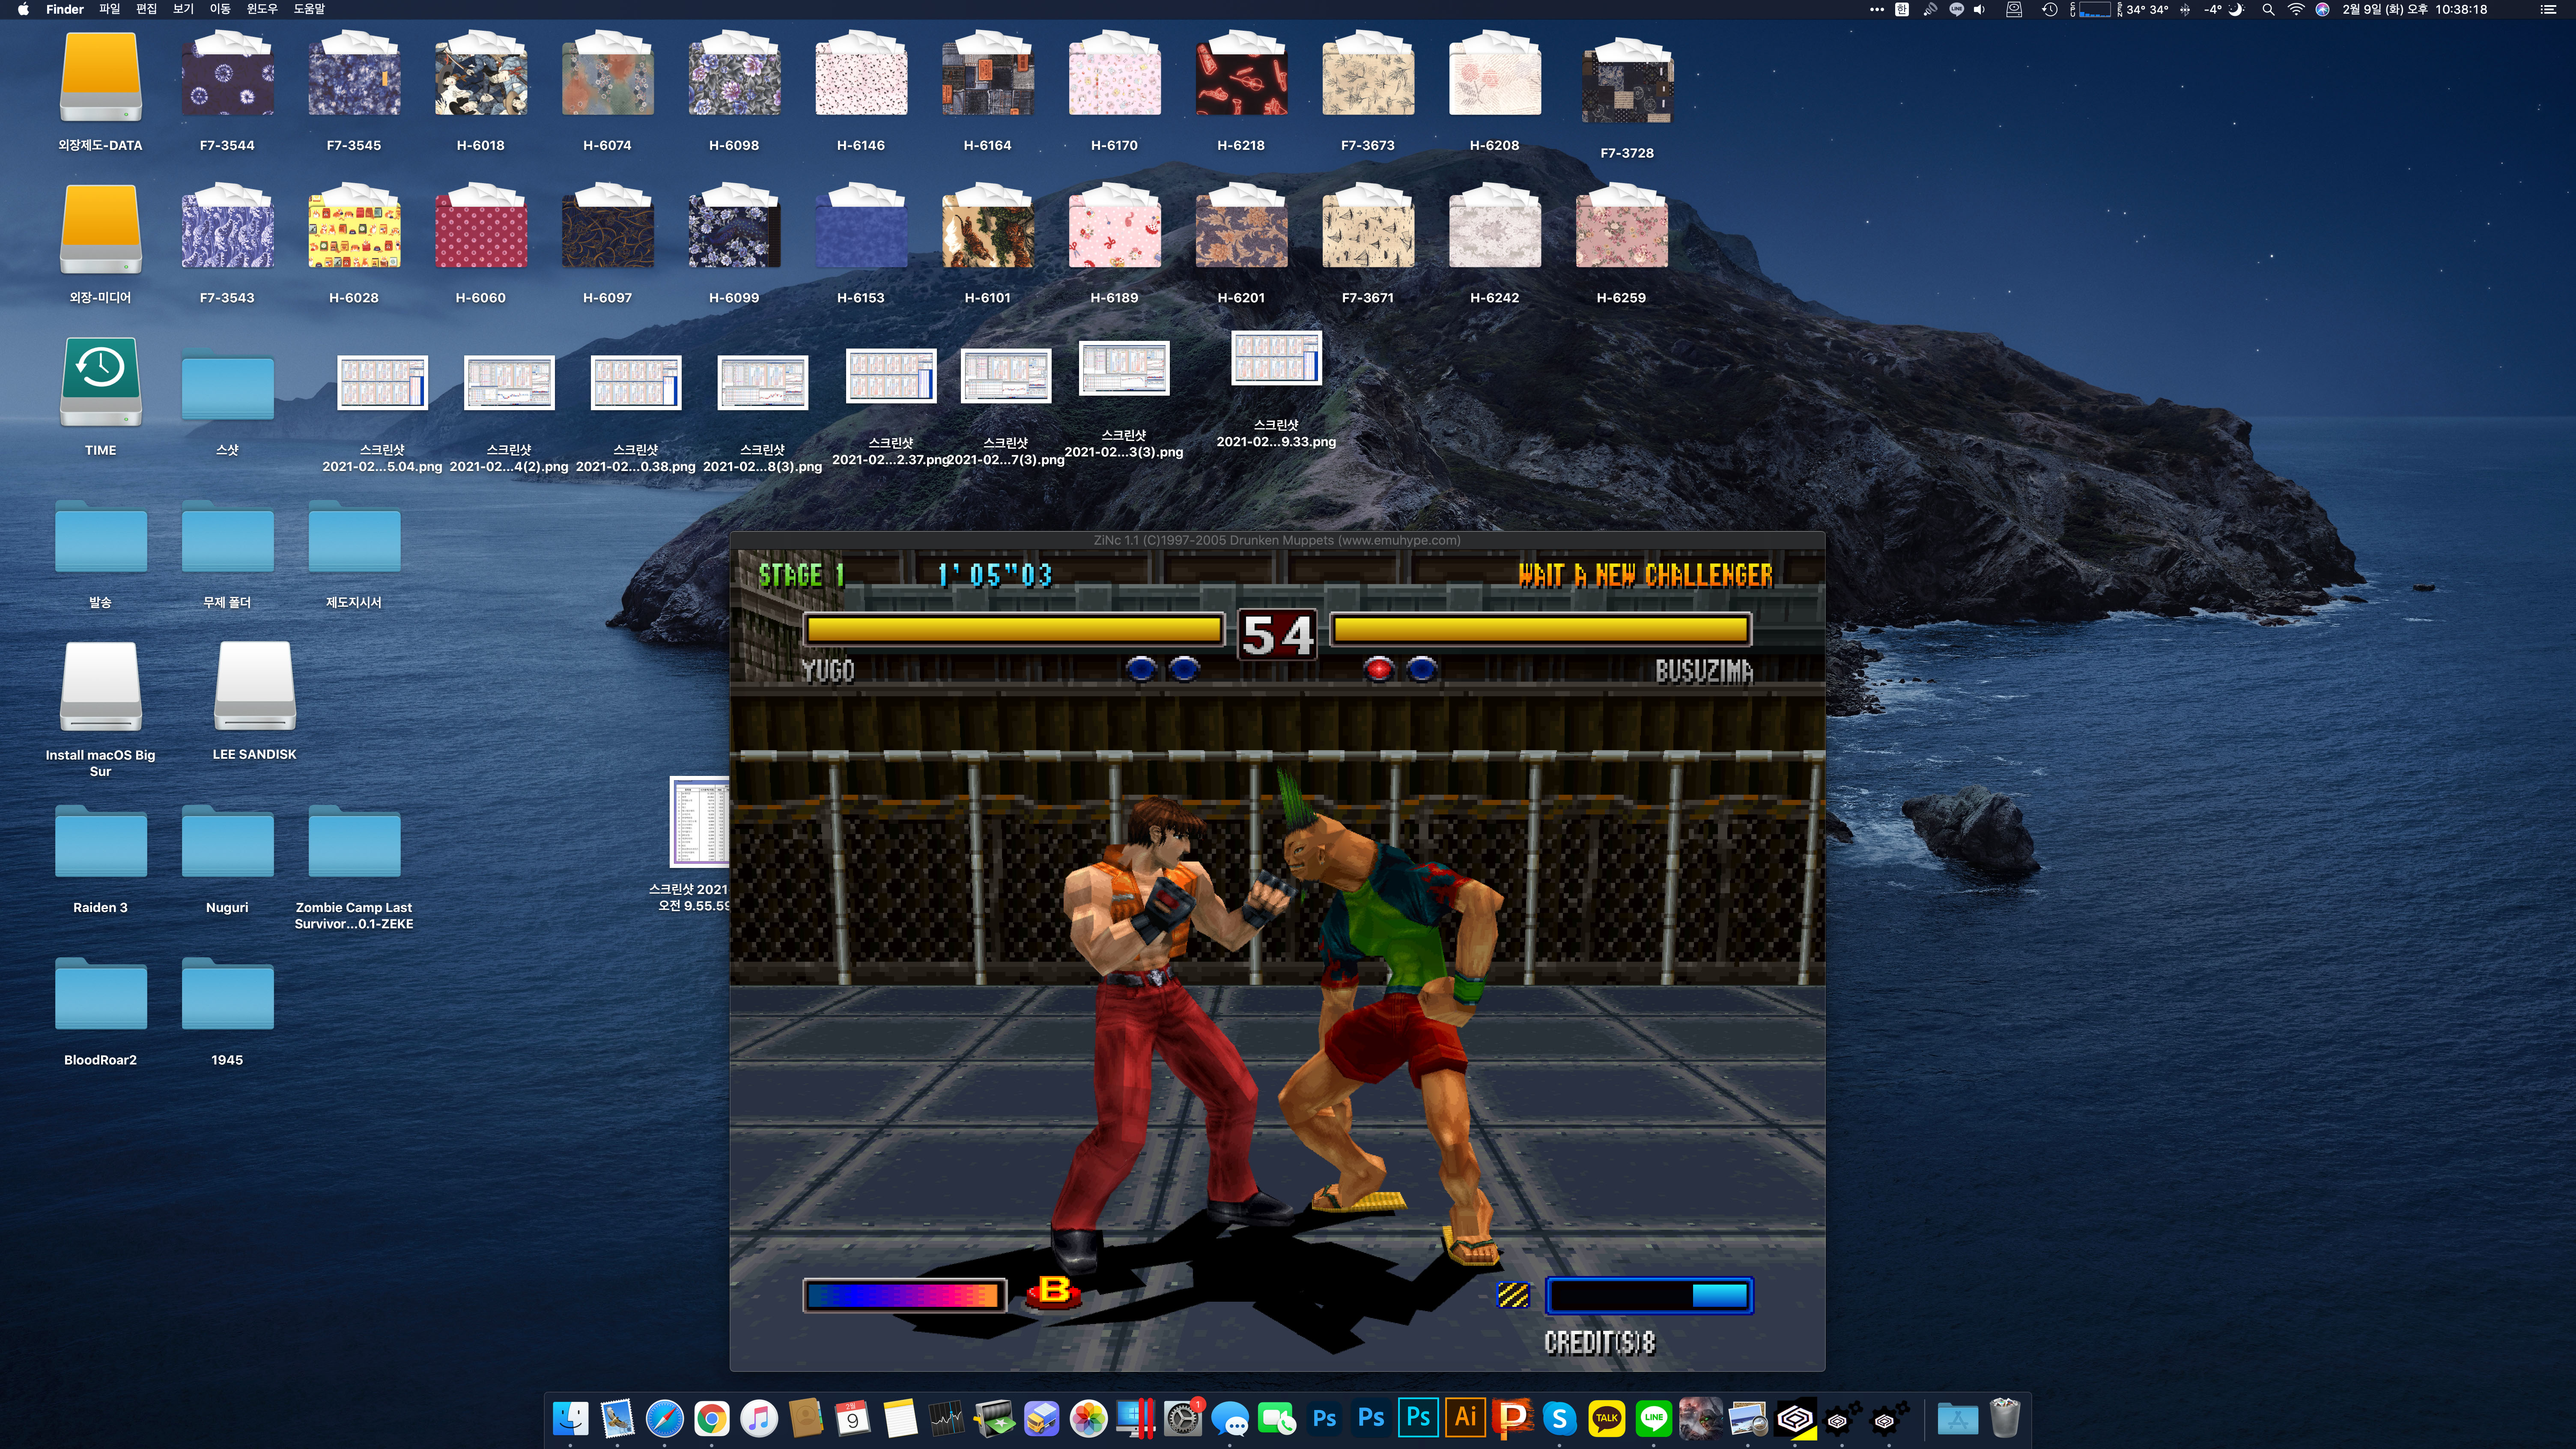Screen dimensions: 2576x1449
Task: Open the 보기 menu
Action: click(x=183, y=9)
